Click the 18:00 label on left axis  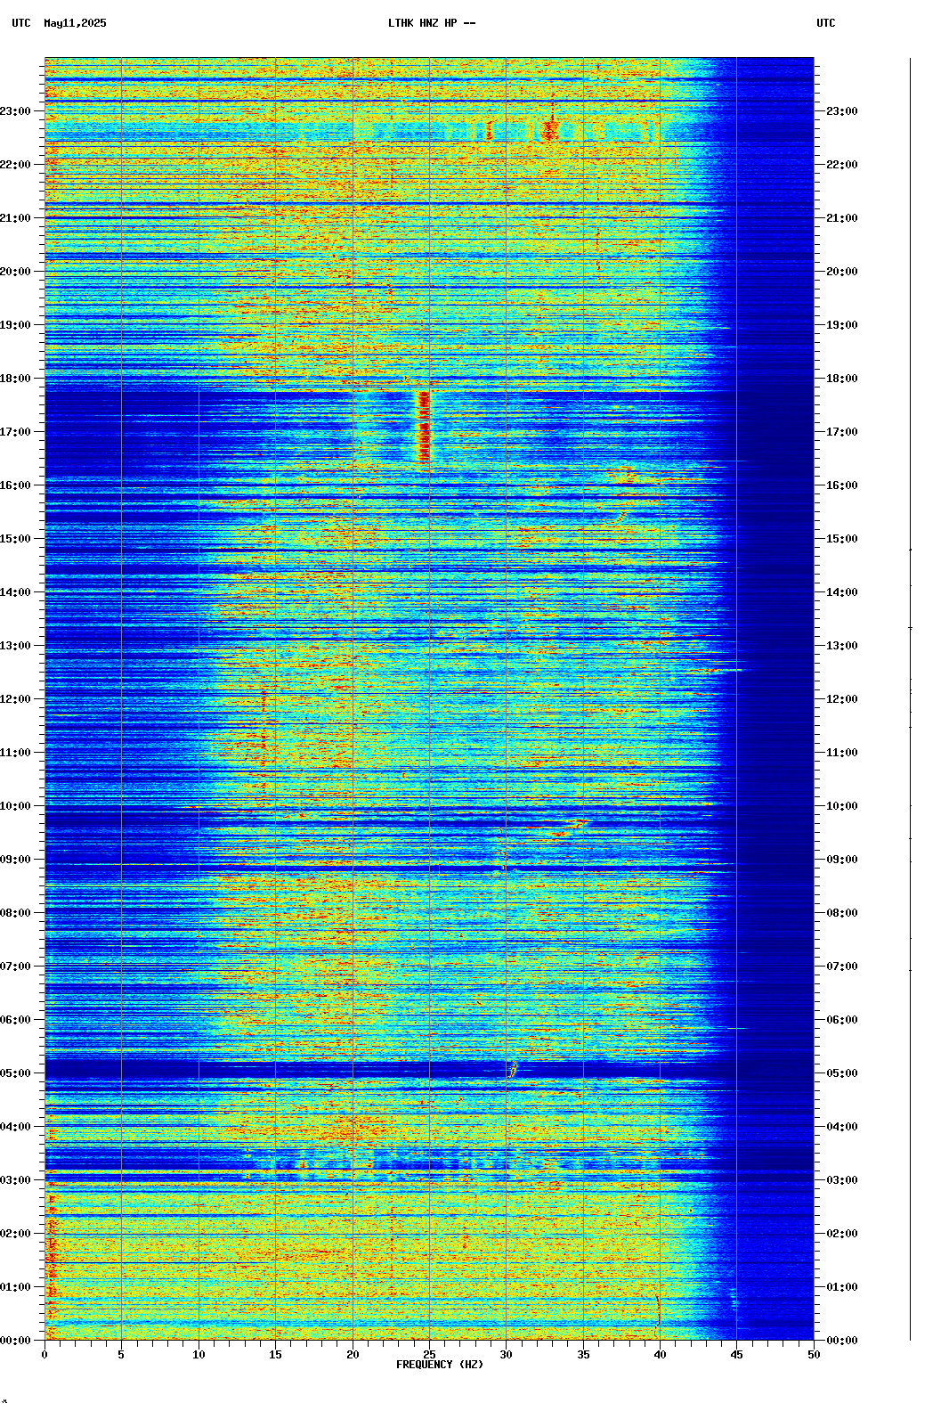tap(15, 379)
